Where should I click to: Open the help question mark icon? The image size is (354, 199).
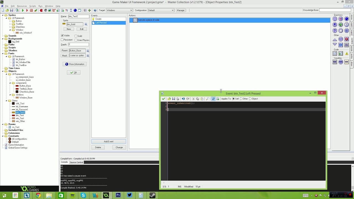click(x=95, y=10)
